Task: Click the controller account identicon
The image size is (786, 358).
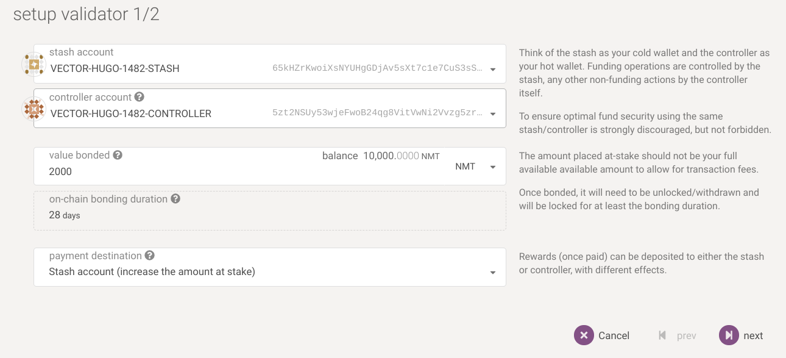Action: pyautogui.click(x=34, y=109)
